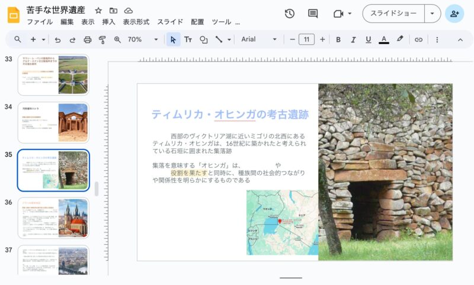Open the 配置 menu
Viewport: 474px width, 285px height.
197,22
